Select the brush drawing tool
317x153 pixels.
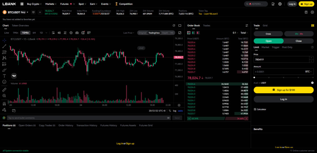point(4,70)
